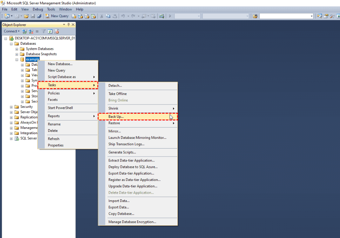Click the Save All icon
The width and height of the screenshot is (340, 238).
[x=39, y=16]
